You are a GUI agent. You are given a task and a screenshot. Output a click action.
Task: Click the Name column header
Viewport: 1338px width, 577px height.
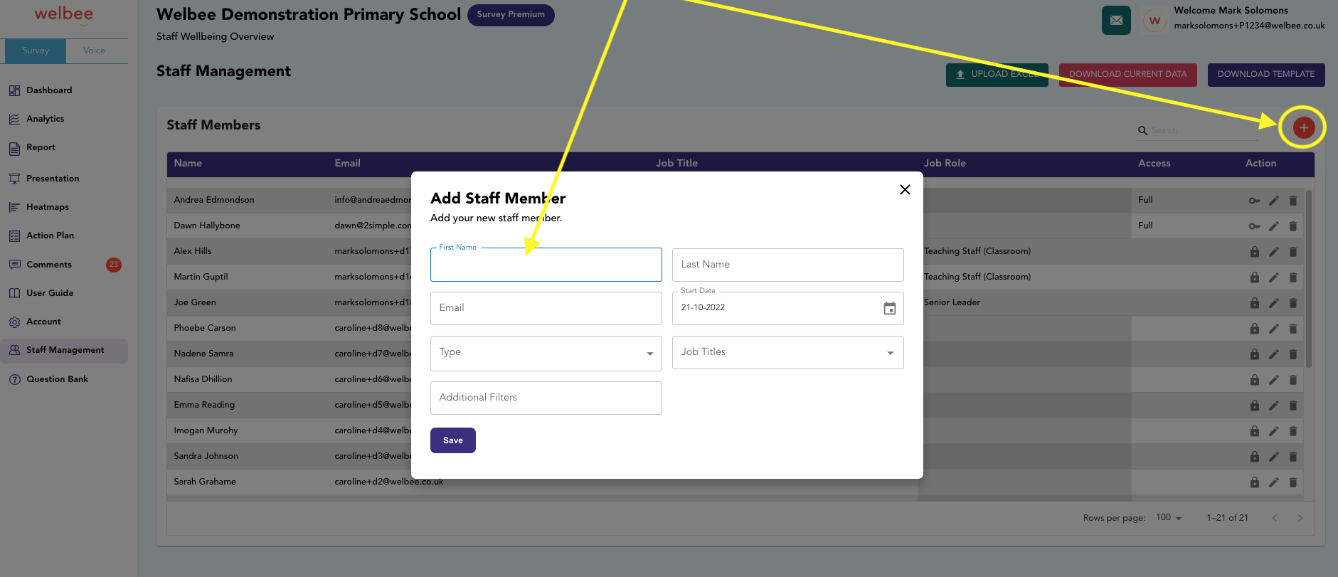188,164
